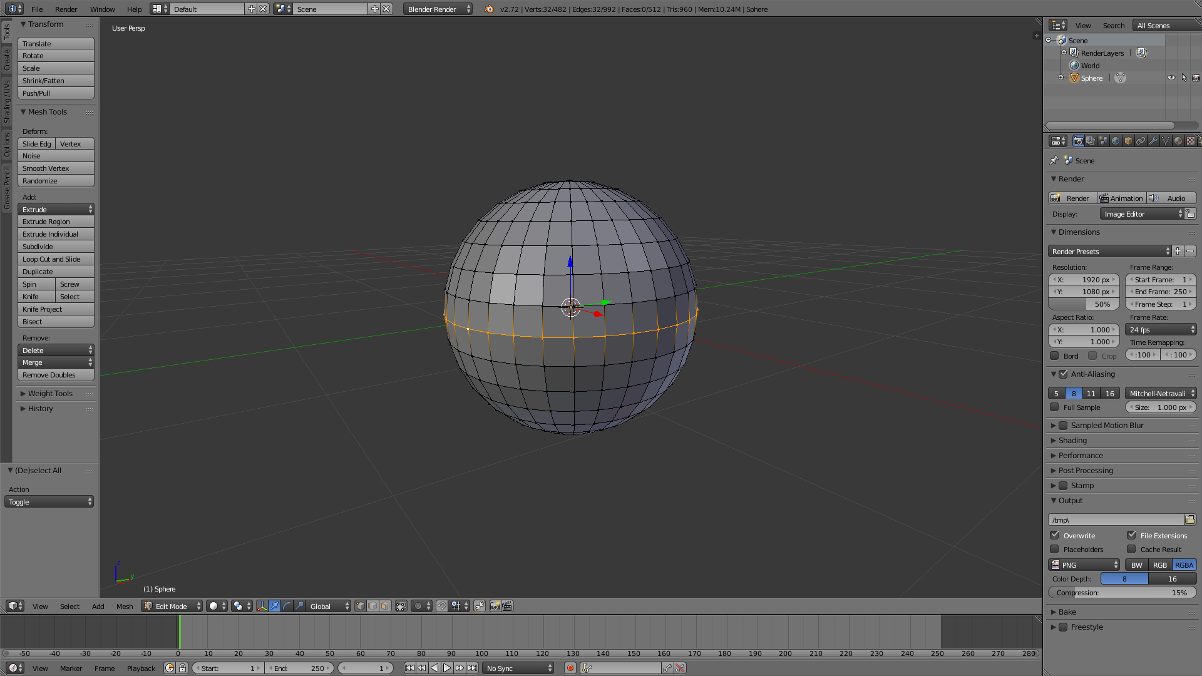The width and height of the screenshot is (1202, 676).
Task: Switch to face select mode cube icon
Action: (x=385, y=606)
